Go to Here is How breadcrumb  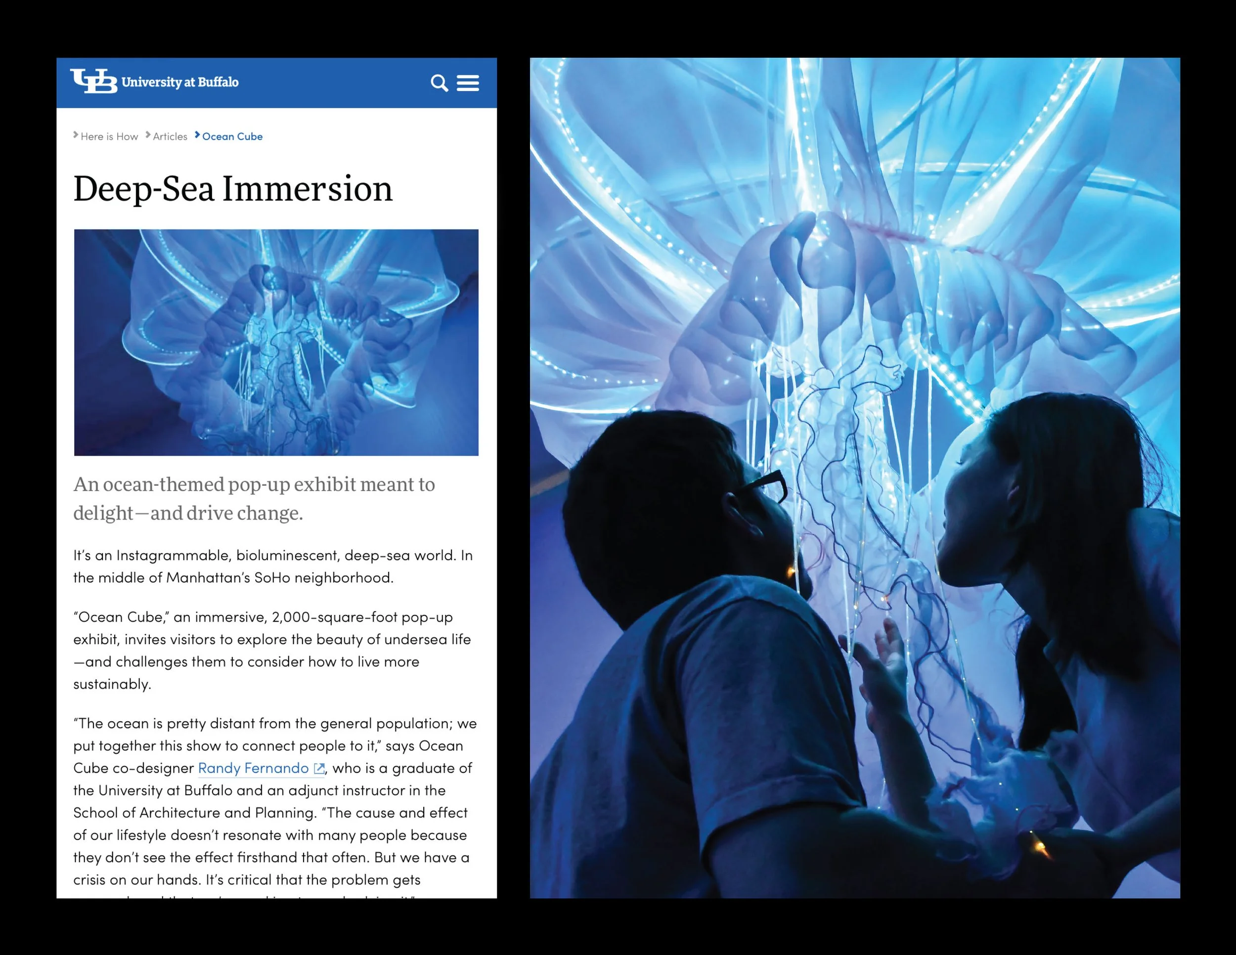click(109, 136)
